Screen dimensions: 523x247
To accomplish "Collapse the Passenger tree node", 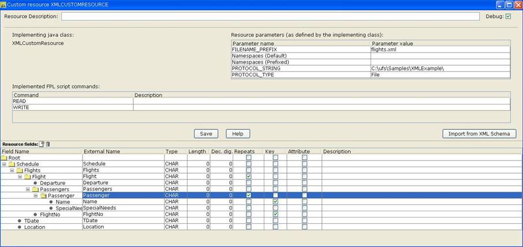I will click(35, 196).
